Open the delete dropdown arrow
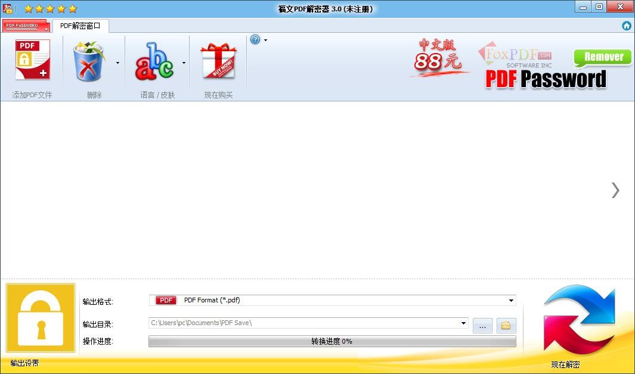 pyautogui.click(x=118, y=63)
